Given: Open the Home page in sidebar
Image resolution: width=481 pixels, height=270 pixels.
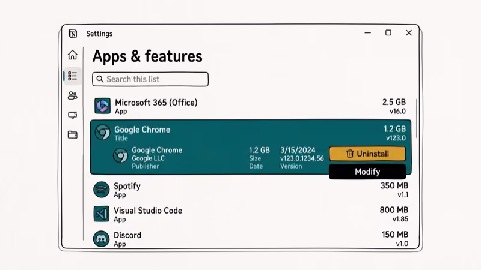Looking at the screenshot, I should pyautogui.click(x=73, y=55).
